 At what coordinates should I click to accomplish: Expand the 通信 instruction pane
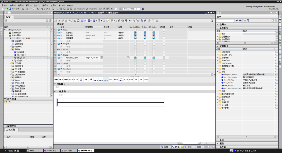(x=217, y=144)
